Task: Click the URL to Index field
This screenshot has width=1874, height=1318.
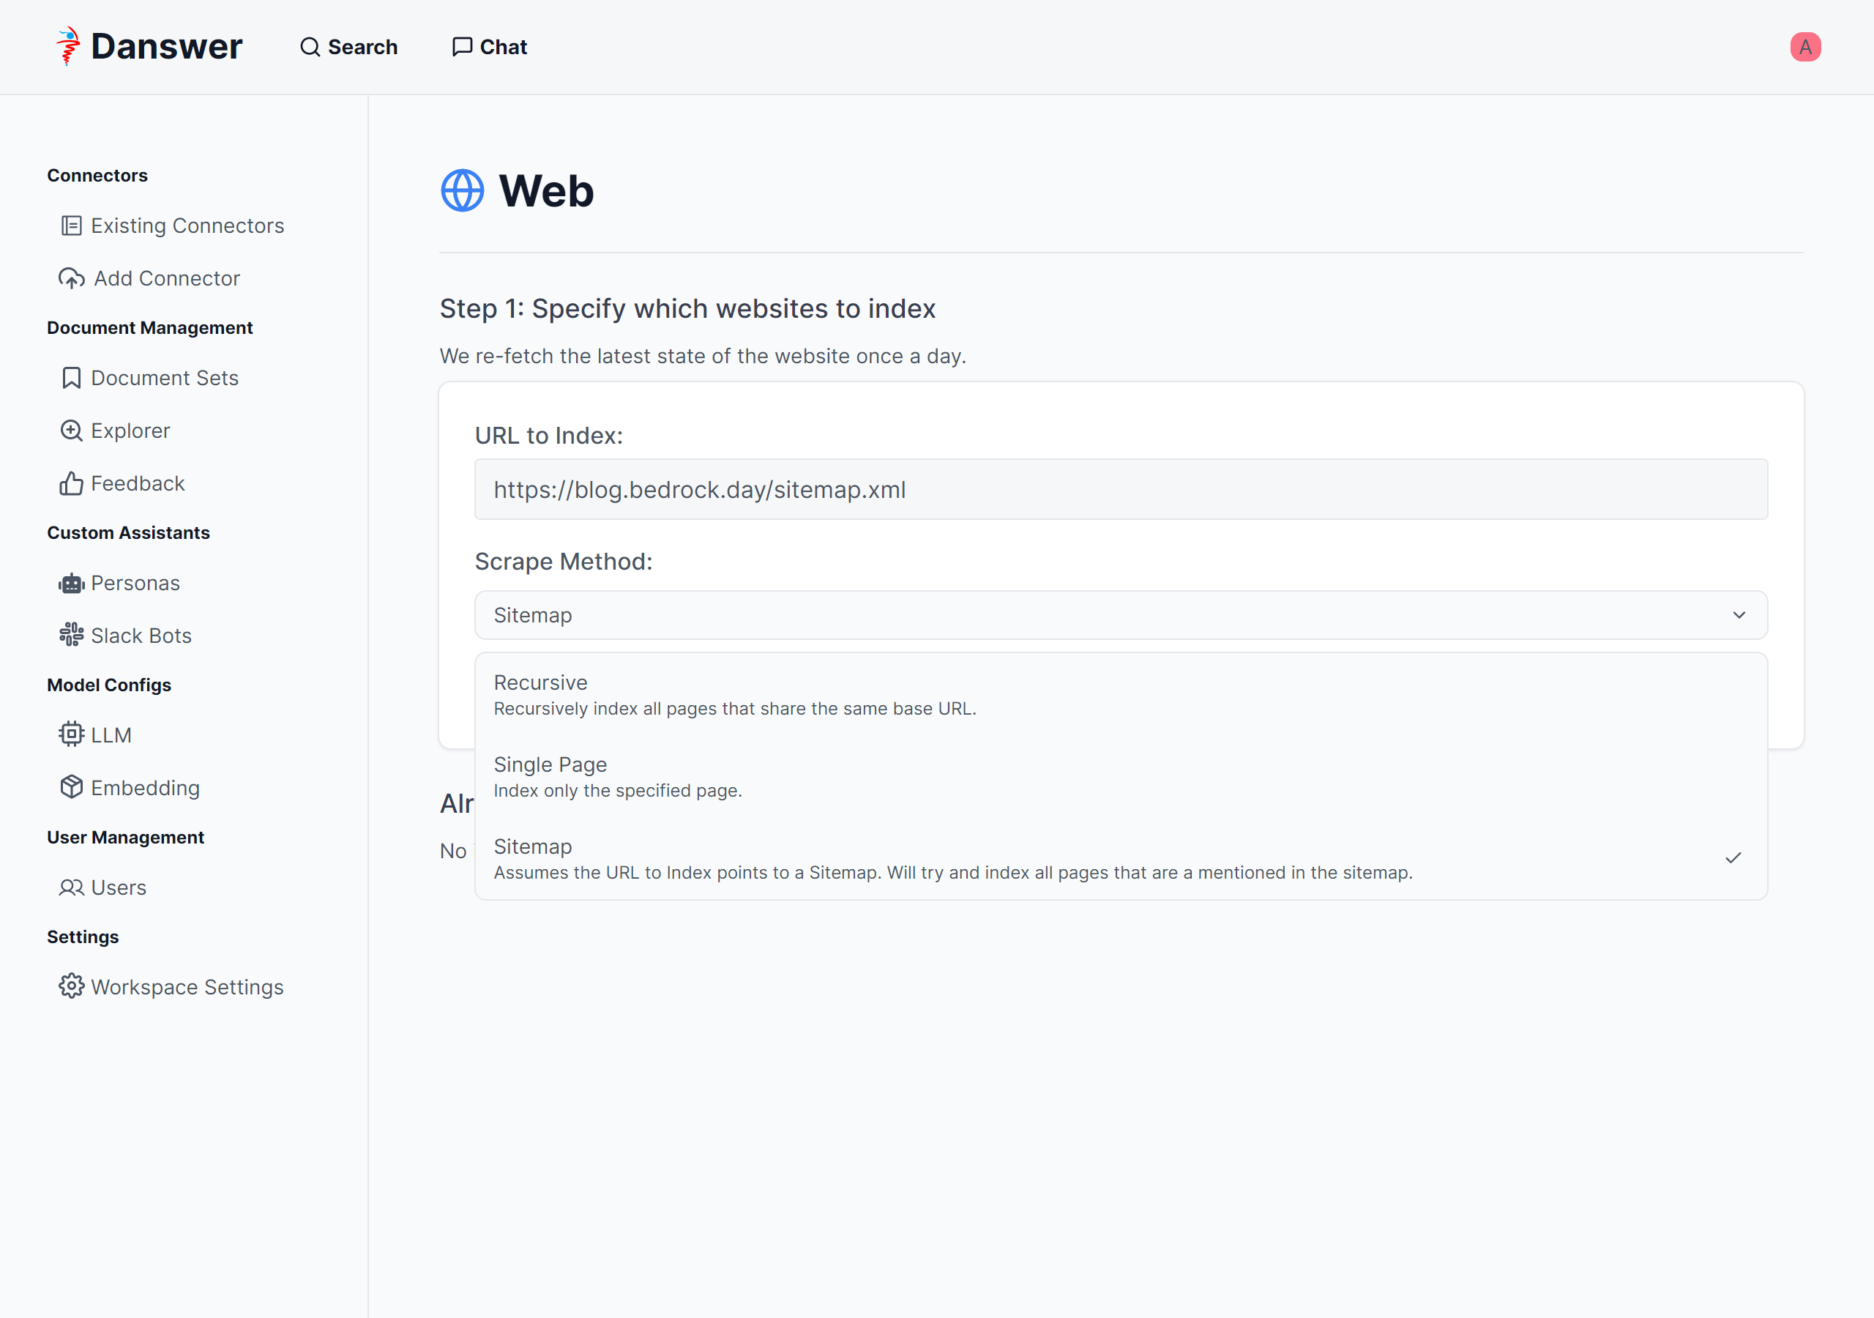Action: 1121,489
